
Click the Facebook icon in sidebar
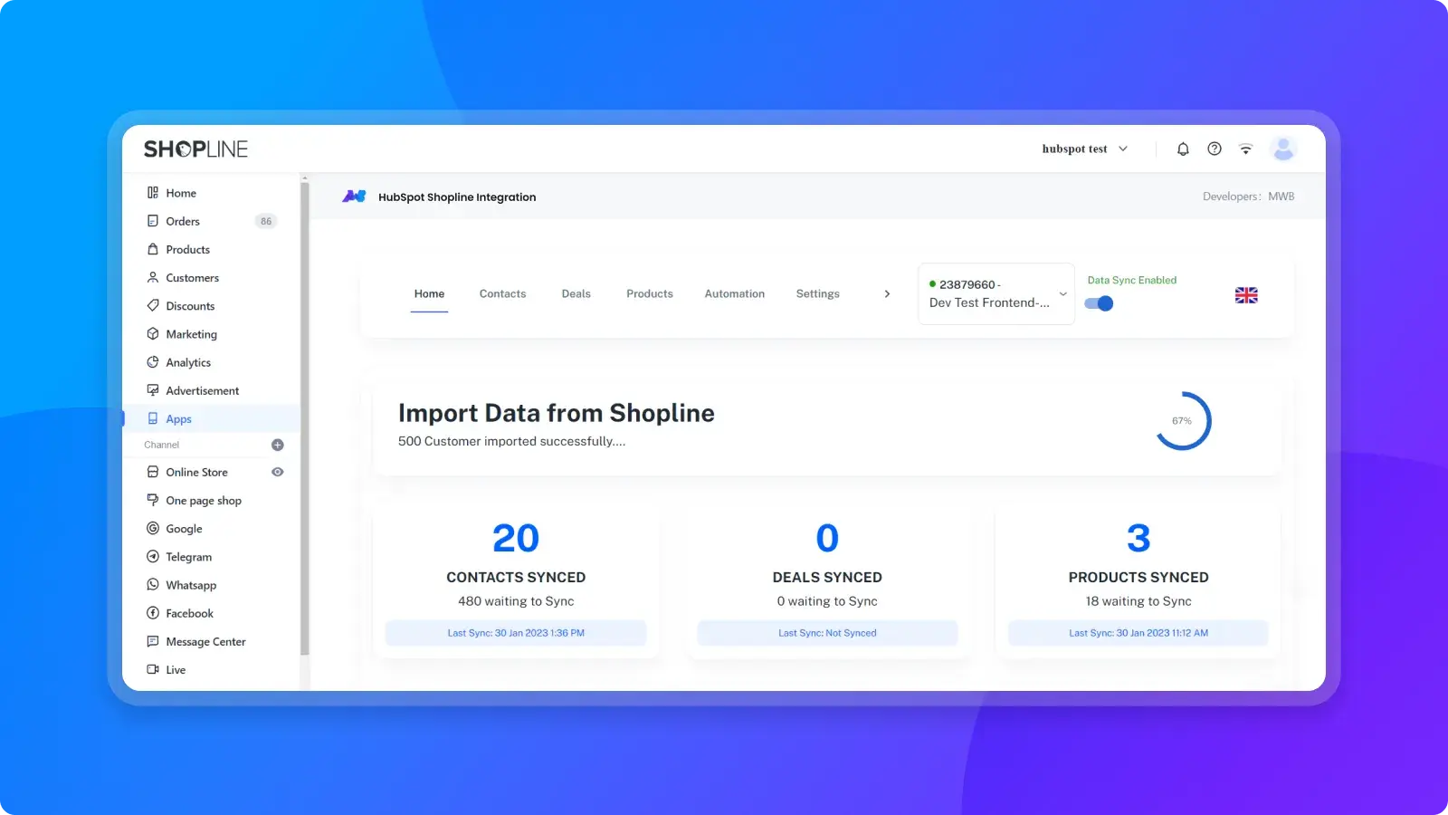tap(153, 613)
